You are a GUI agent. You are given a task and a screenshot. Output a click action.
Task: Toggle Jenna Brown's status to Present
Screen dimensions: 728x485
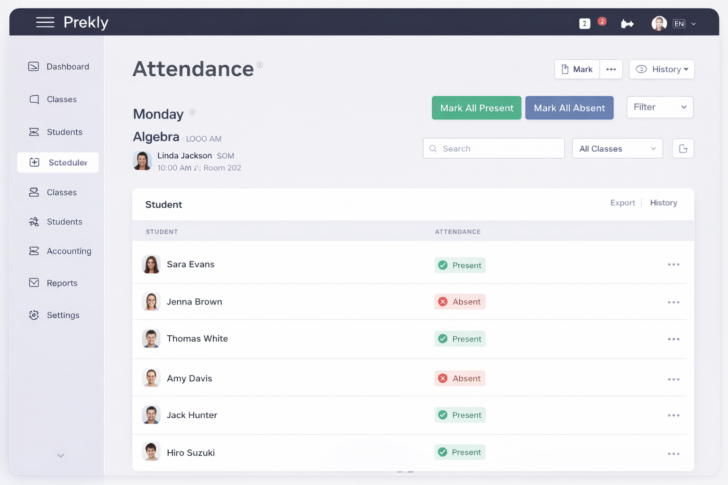460,302
